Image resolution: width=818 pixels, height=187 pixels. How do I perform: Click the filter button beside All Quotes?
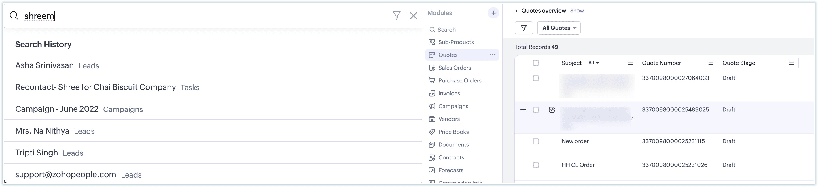524,28
